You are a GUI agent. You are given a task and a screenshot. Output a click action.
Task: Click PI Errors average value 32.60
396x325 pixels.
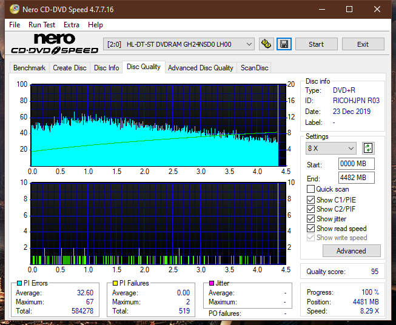(x=85, y=293)
